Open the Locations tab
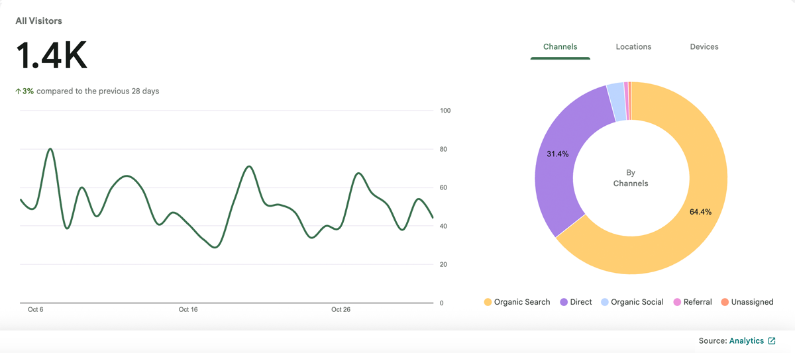 pyautogui.click(x=633, y=47)
